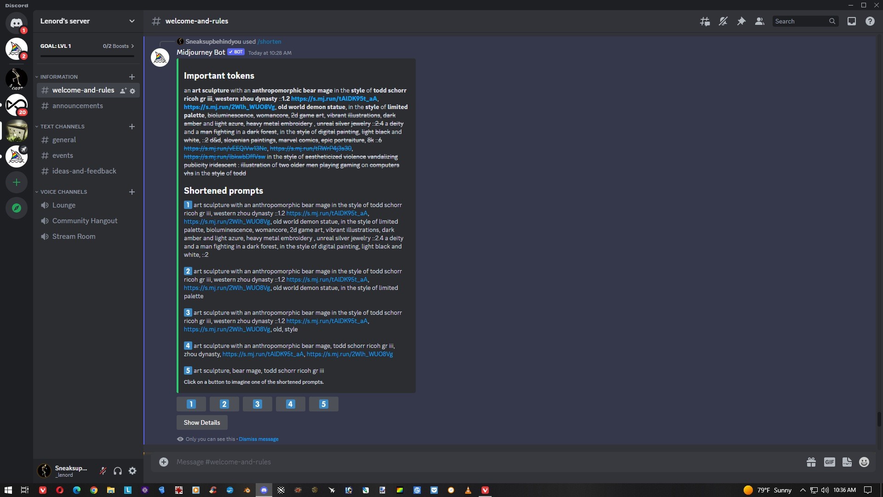
Task: Open the Threads icon in channel header
Action: coord(705,21)
